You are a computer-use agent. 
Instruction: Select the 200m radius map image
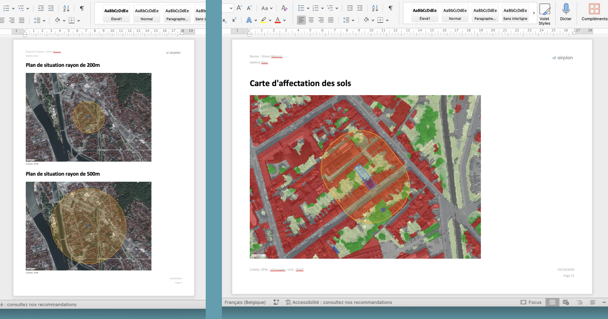(89, 117)
